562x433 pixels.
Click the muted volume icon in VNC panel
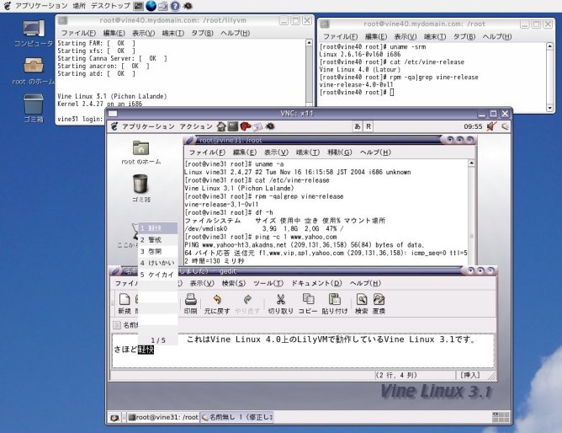[491, 126]
